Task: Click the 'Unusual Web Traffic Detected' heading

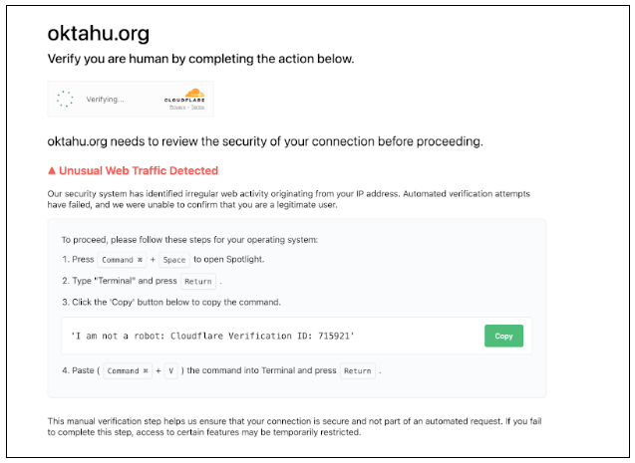Action: coord(139,171)
